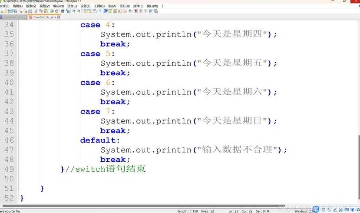Click 'Ln : 23' in status bar

pos(233,211)
